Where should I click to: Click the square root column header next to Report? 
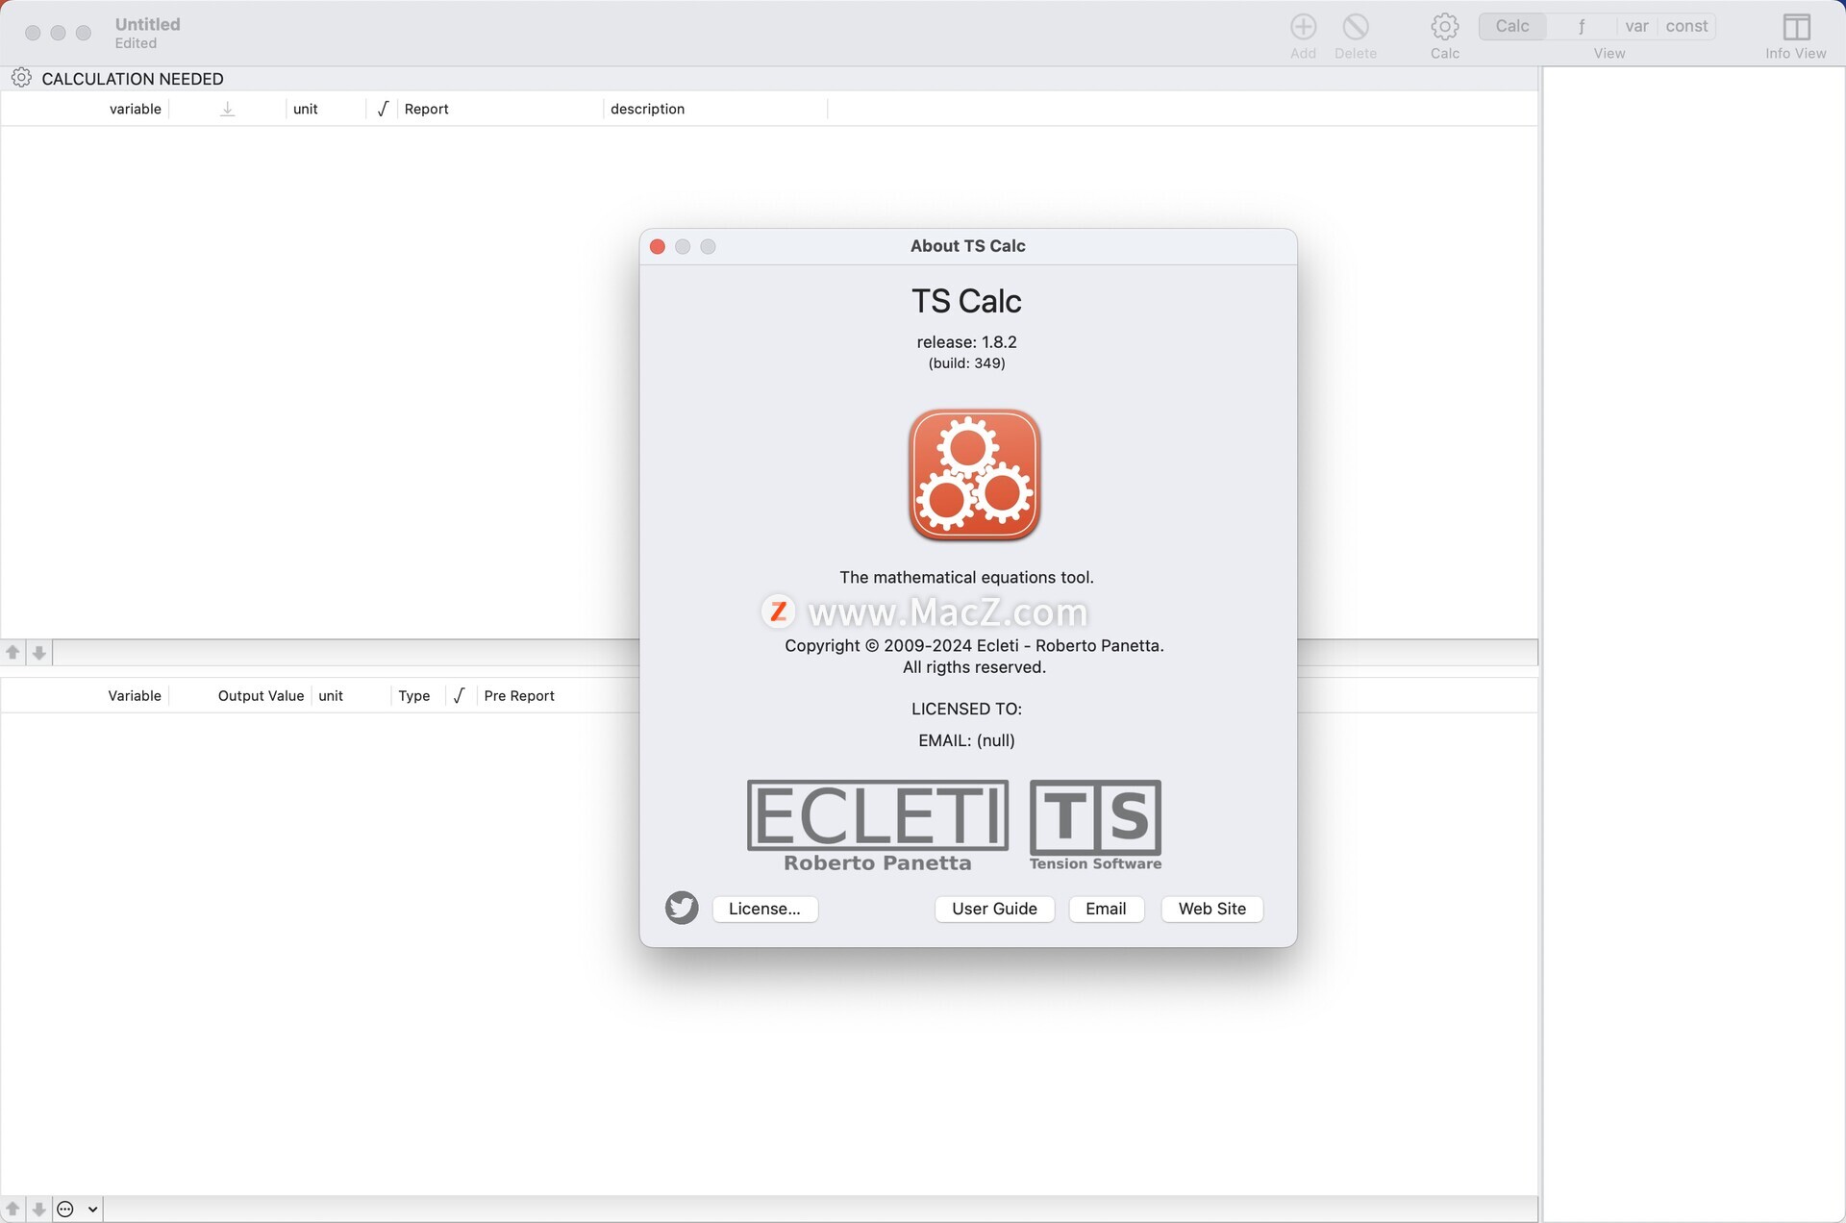click(382, 109)
